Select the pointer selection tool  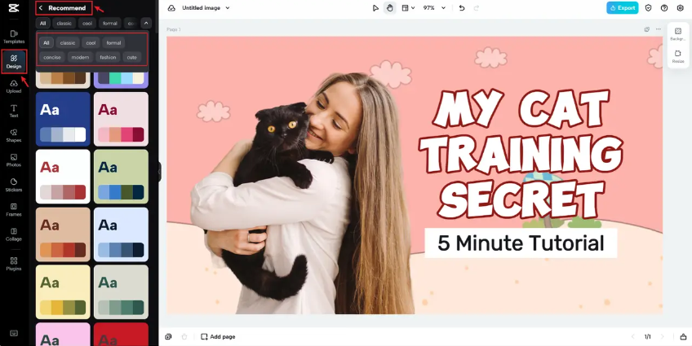tap(375, 8)
